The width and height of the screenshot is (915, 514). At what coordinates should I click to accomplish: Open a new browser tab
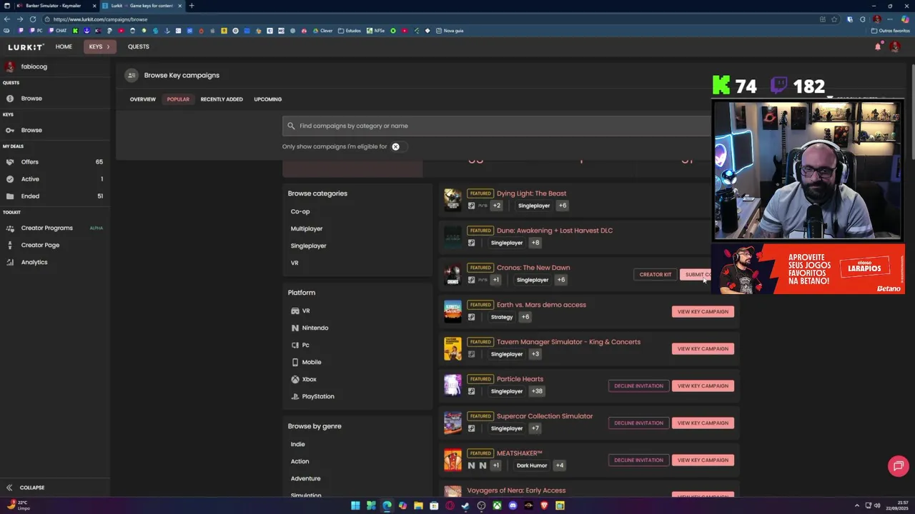191,6
